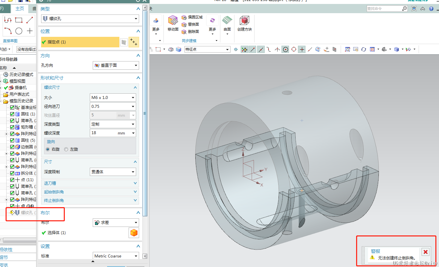Select the Arc sketch tool
This screenshot has width=439, height=267.
8,31
